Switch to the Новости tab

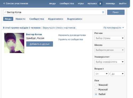[x=20, y=19]
